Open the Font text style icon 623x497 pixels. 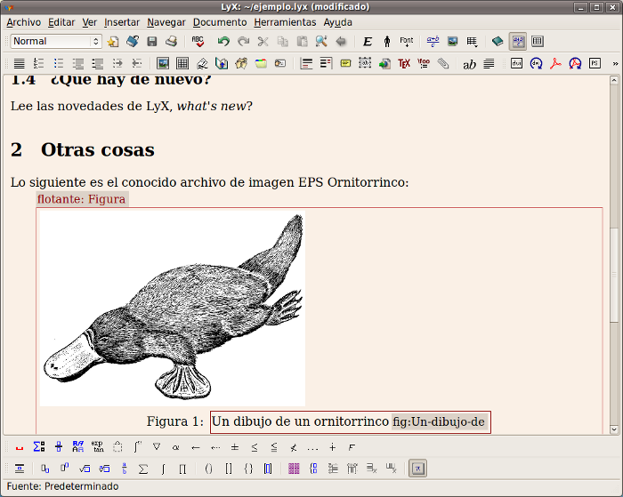coord(407,41)
